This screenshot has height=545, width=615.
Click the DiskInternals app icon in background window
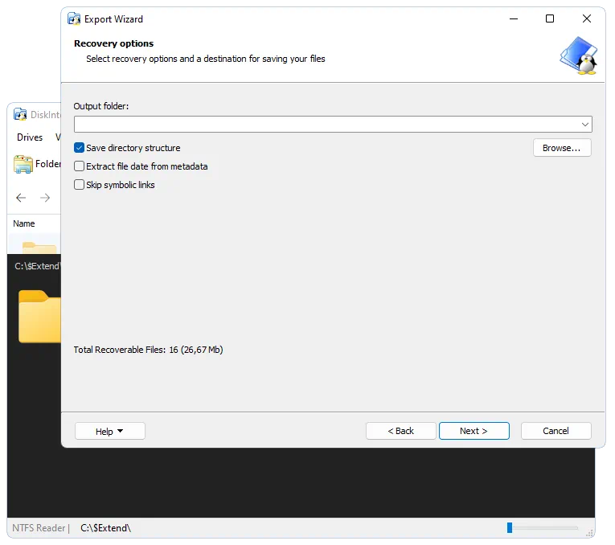[20, 114]
